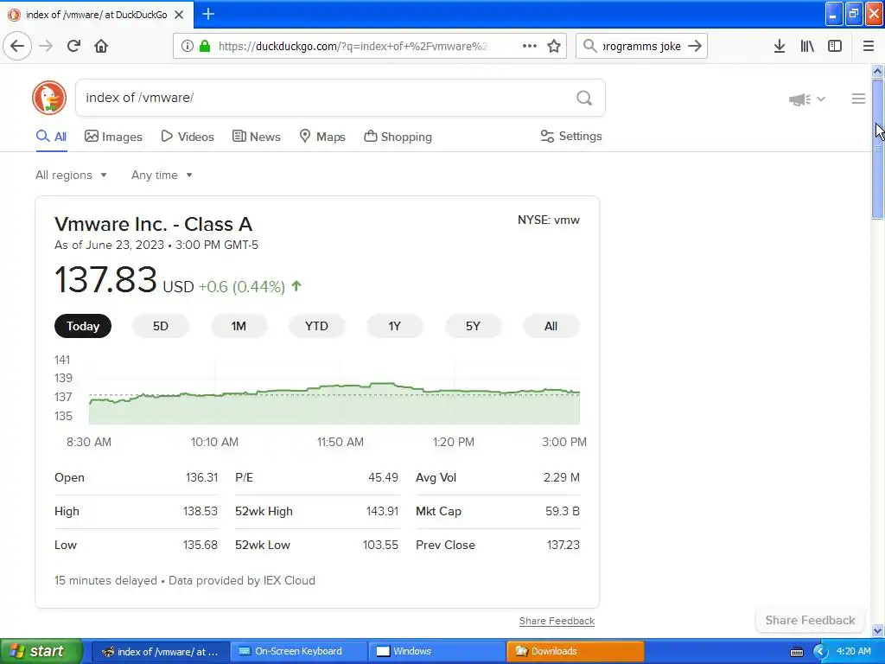Click the Prev Close value 137.23
This screenshot has width=885, height=664.
coord(563,545)
